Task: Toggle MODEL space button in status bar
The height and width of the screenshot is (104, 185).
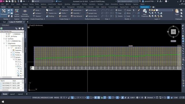Action: click(57, 98)
